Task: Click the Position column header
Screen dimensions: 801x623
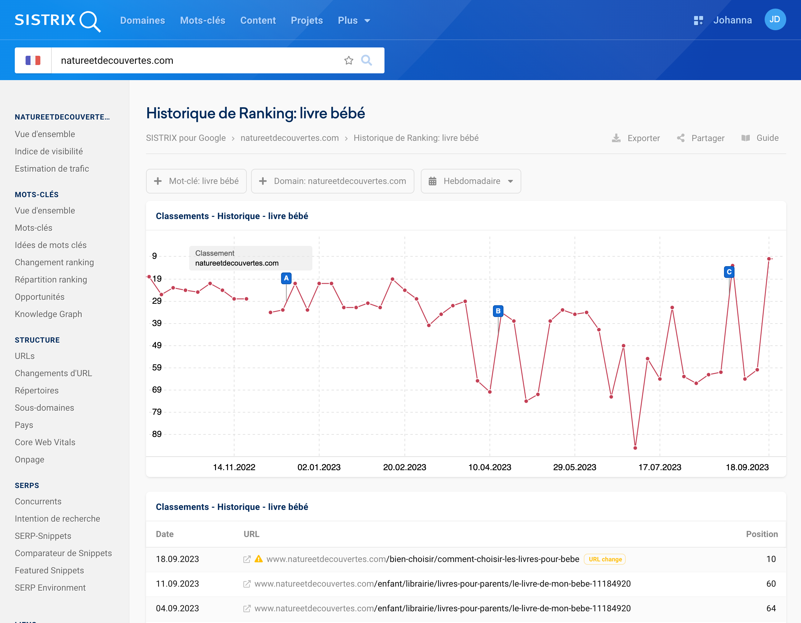Action: pos(762,534)
